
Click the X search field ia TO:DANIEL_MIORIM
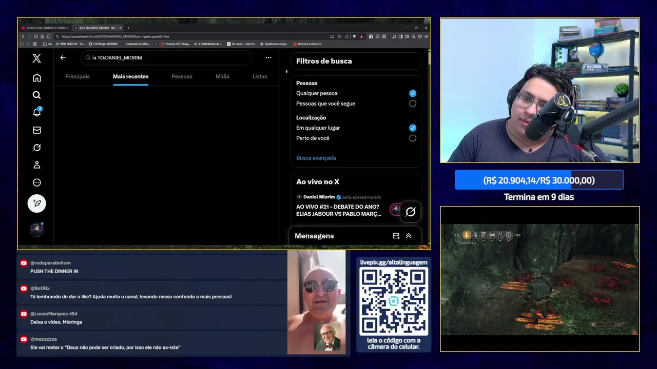click(x=166, y=58)
